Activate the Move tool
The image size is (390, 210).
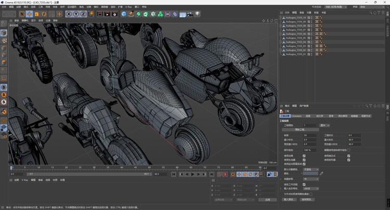coord(29,14)
